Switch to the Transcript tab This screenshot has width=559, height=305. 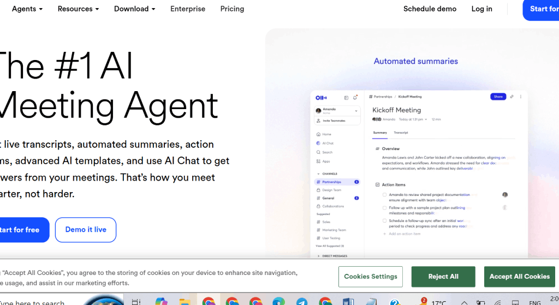401,133
